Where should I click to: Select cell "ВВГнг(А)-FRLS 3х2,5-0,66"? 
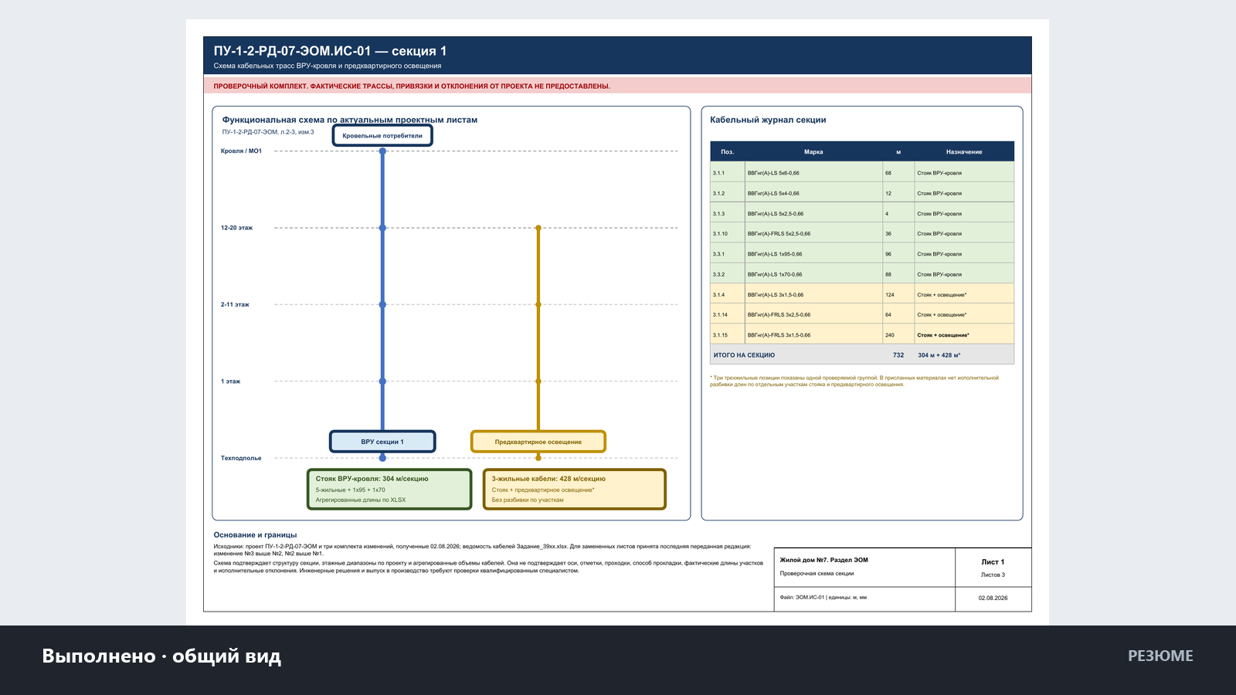pyautogui.click(x=814, y=314)
